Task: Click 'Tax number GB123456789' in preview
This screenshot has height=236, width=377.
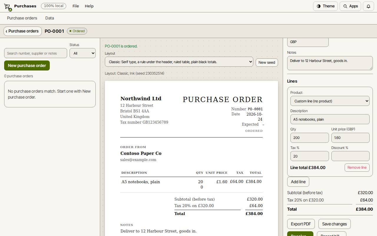Action: coord(144,122)
